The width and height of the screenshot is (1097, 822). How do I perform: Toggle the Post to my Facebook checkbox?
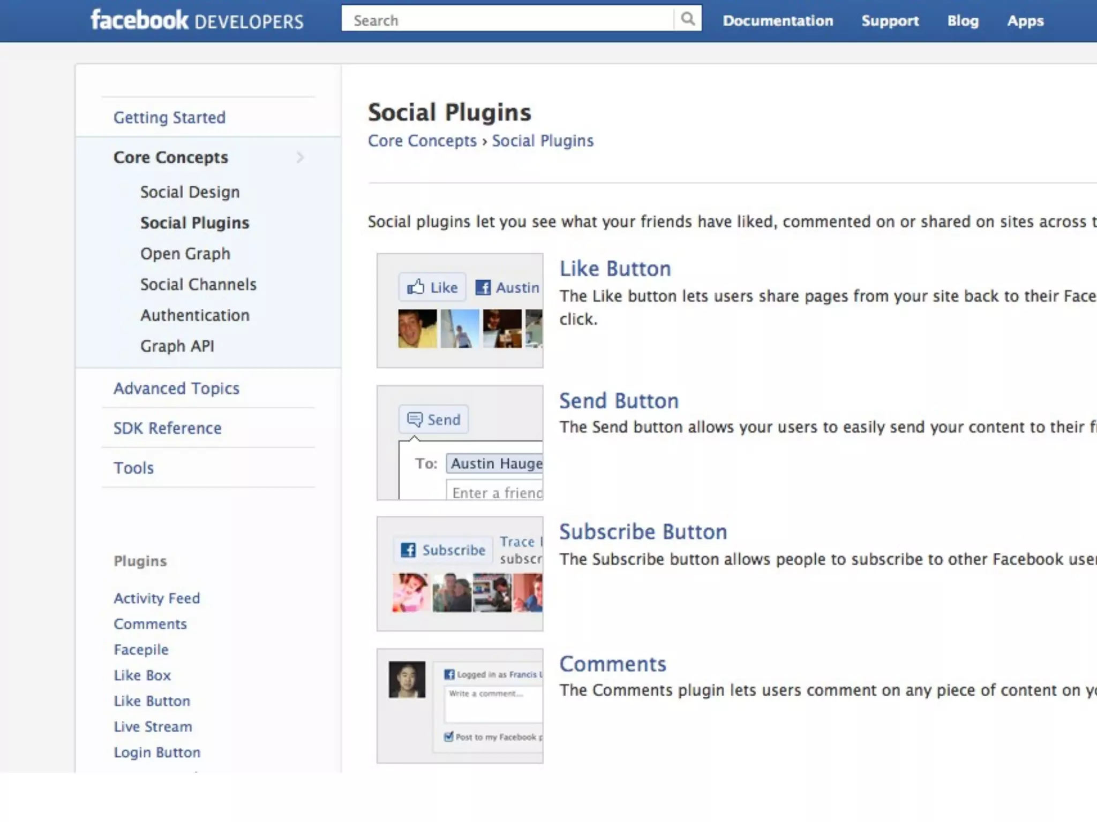coord(449,736)
